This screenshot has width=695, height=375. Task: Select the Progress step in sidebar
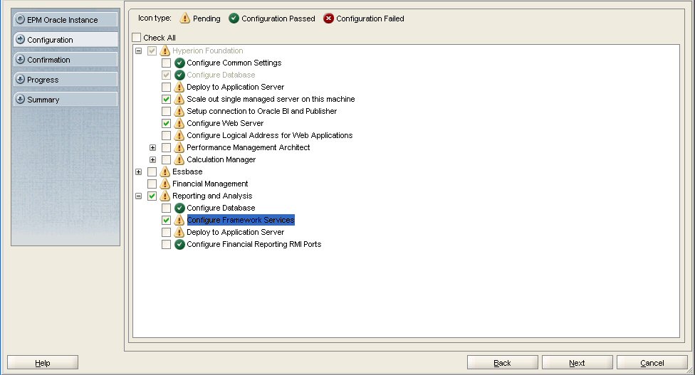66,79
